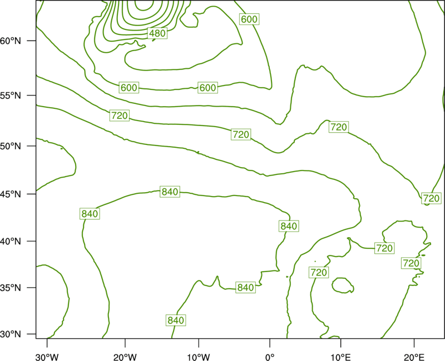Select the topmost 840 contour label
This screenshot has width=445, height=361.
pyautogui.click(x=170, y=192)
